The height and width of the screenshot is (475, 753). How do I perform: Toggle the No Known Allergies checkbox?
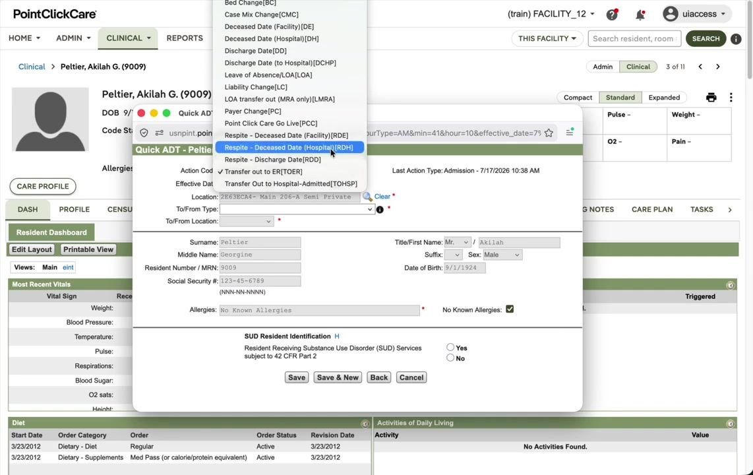pyautogui.click(x=510, y=309)
